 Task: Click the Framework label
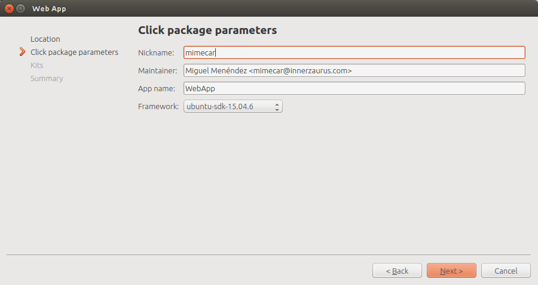pyautogui.click(x=158, y=106)
